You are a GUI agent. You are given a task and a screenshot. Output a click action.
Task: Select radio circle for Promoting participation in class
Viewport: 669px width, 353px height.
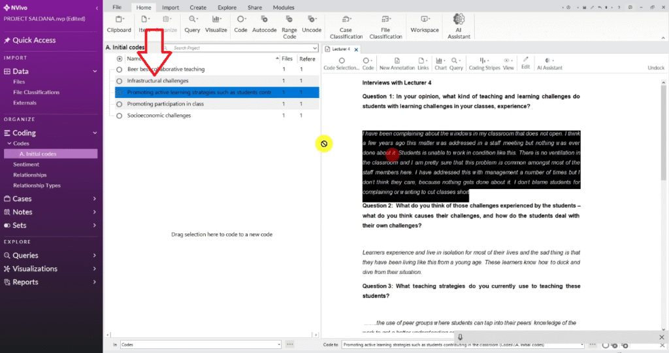pos(120,104)
